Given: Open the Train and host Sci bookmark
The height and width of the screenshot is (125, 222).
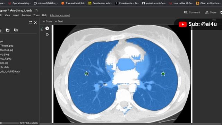Looking at the screenshot, I should 73,3.
